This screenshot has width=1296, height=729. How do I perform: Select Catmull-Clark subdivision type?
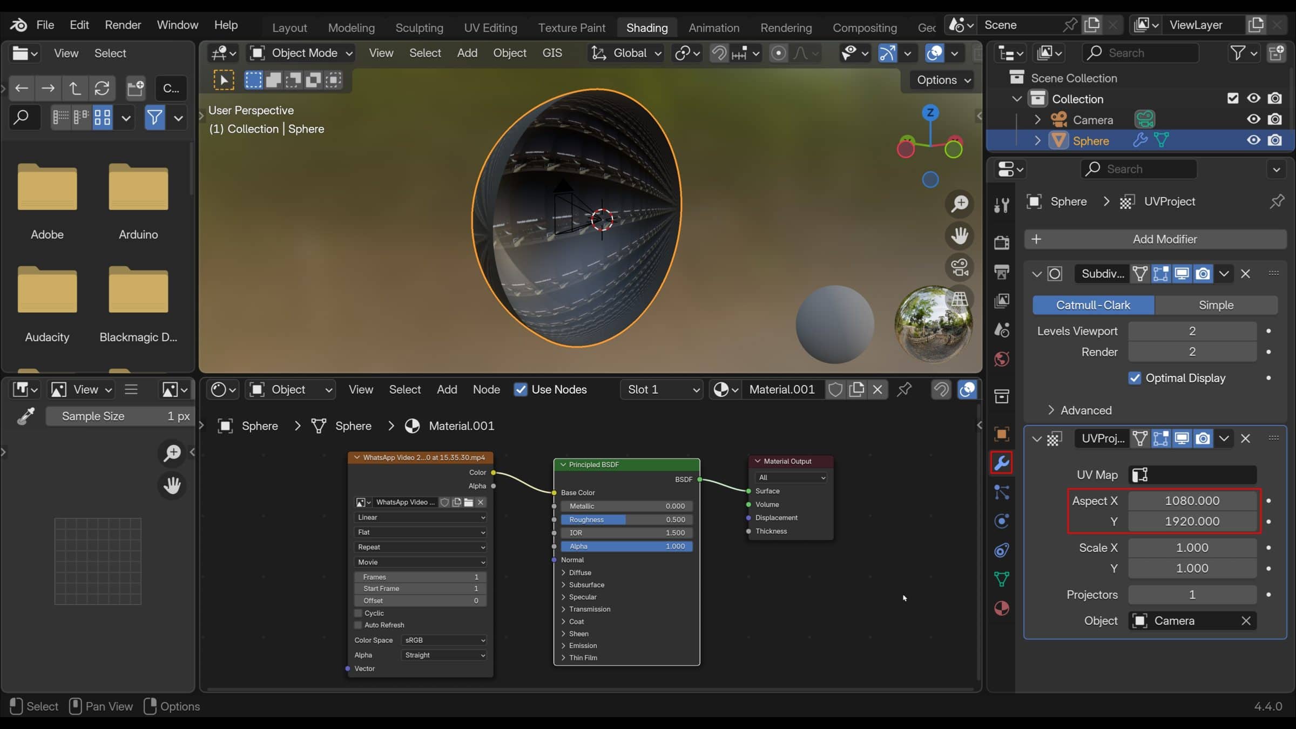point(1093,305)
